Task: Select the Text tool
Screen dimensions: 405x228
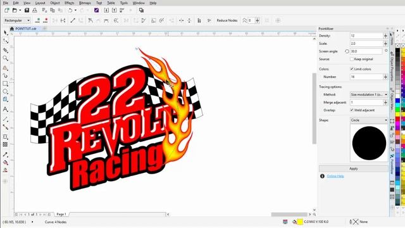Action: pyautogui.click(x=6, y=109)
